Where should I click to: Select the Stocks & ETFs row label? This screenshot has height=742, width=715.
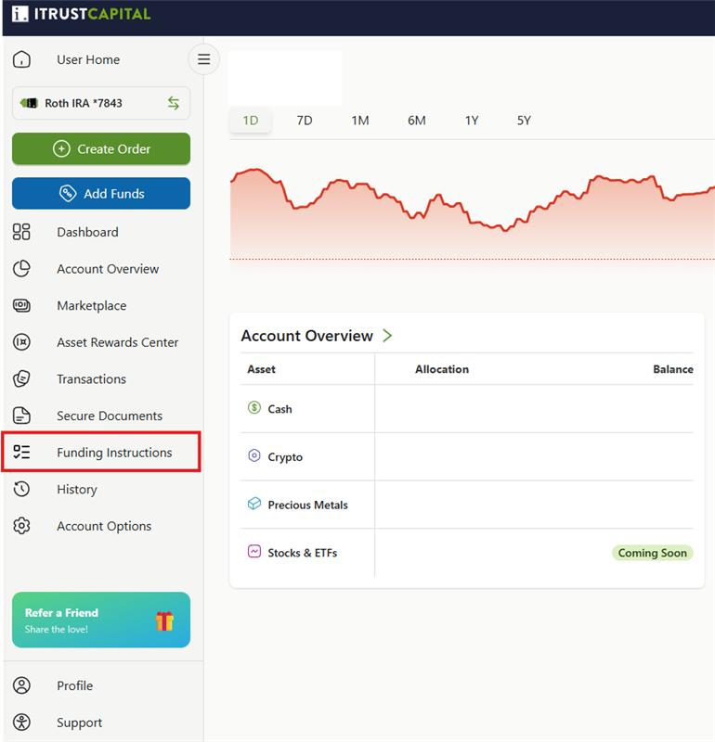pyautogui.click(x=303, y=553)
